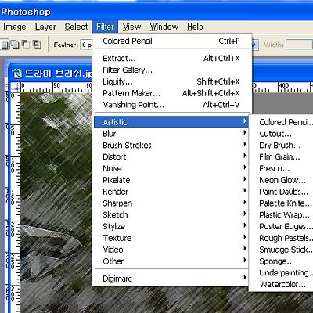Open the Image menu
Viewport: 313px width, 313px height.
(15, 27)
